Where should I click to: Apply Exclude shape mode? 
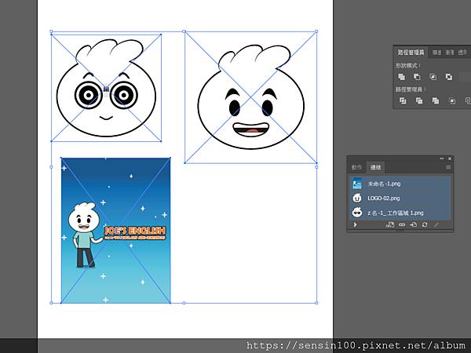click(449, 77)
